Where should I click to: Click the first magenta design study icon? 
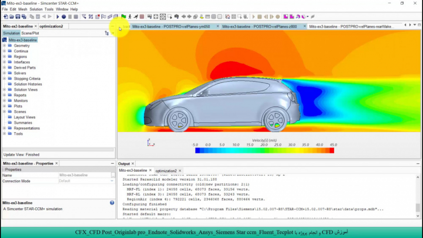286,17
